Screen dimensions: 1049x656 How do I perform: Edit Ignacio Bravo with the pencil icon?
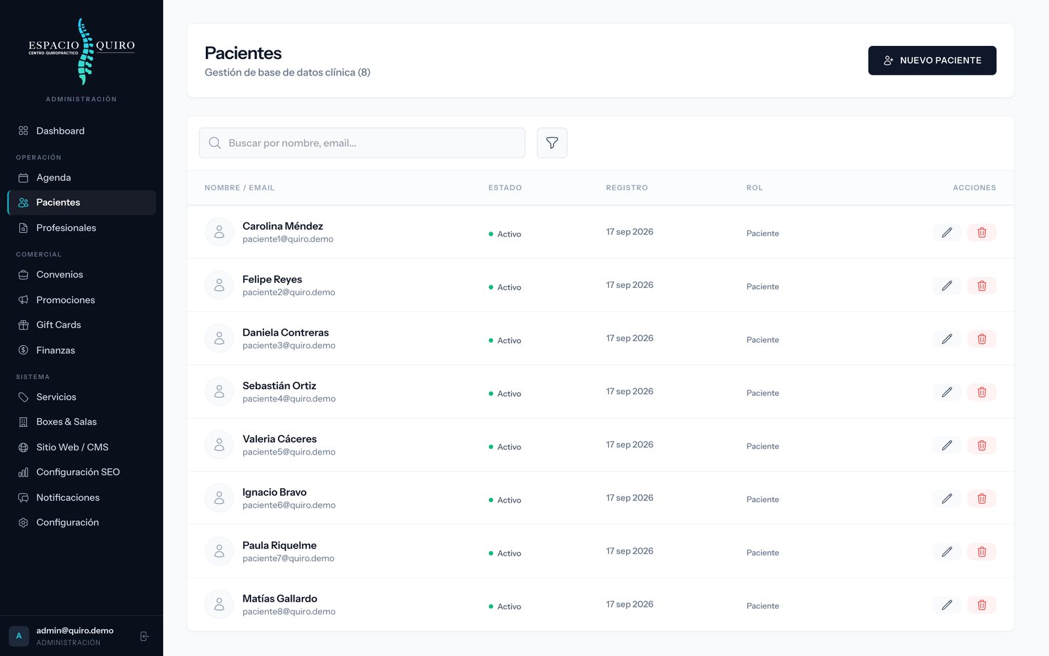pyautogui.click(x=947, y=498)
